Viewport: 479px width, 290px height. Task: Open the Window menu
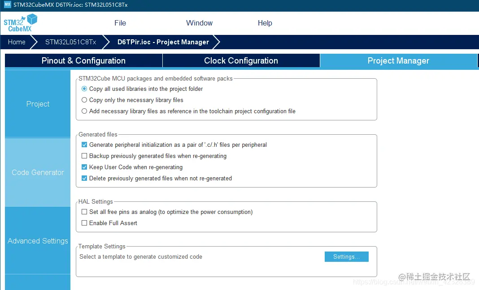pos(199,23)
